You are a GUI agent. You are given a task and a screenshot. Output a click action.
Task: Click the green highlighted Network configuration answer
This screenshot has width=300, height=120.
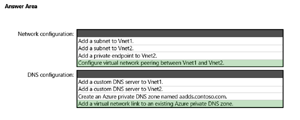(180, 63)
